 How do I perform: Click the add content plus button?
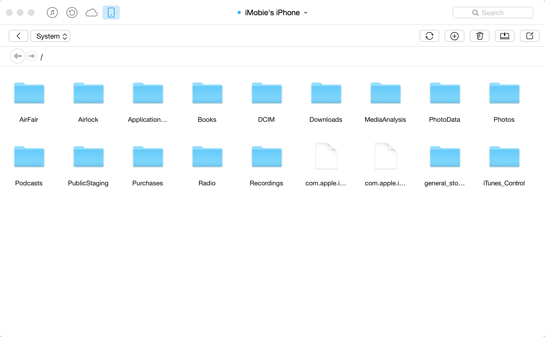pyautogui.click(x=454, y=36)
